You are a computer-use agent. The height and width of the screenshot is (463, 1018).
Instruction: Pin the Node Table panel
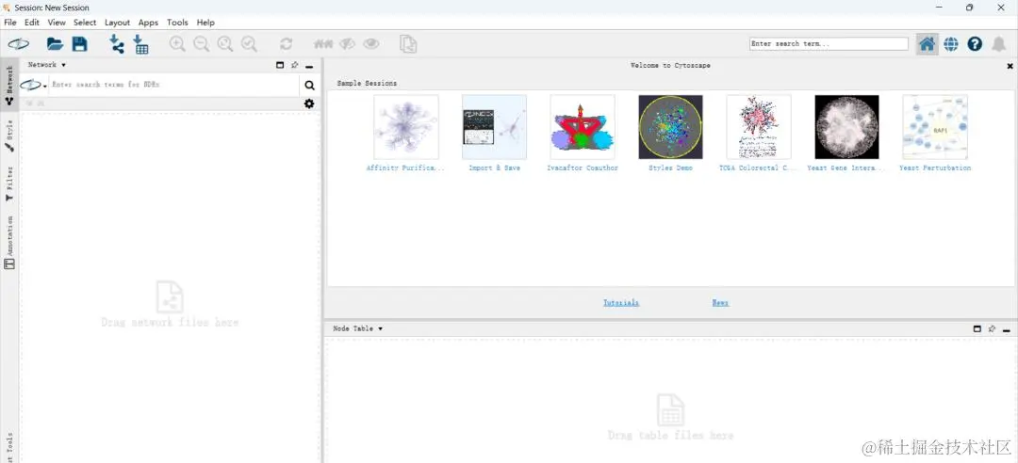(992, 328)
